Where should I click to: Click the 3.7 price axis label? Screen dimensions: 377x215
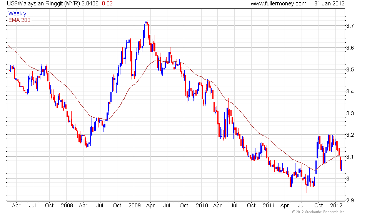(350, 26)
